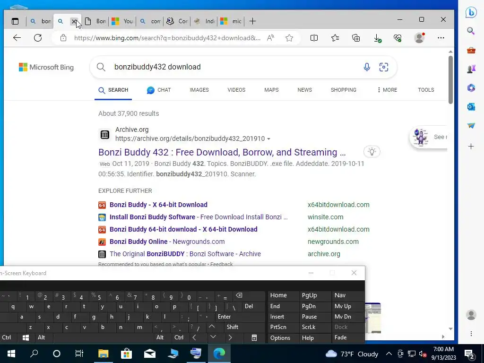Open 'Bonzi Buddy - X 64-bit Download' link

158,205
